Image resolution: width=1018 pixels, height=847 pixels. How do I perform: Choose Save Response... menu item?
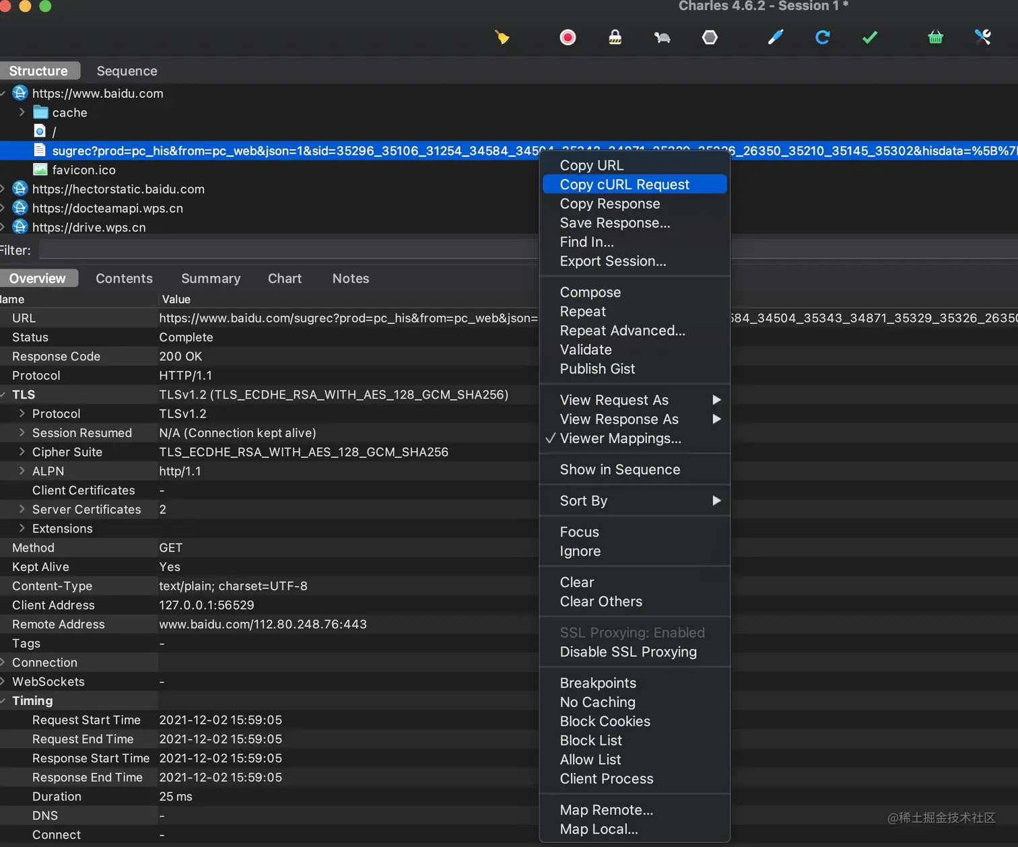[x=634, y=222]
